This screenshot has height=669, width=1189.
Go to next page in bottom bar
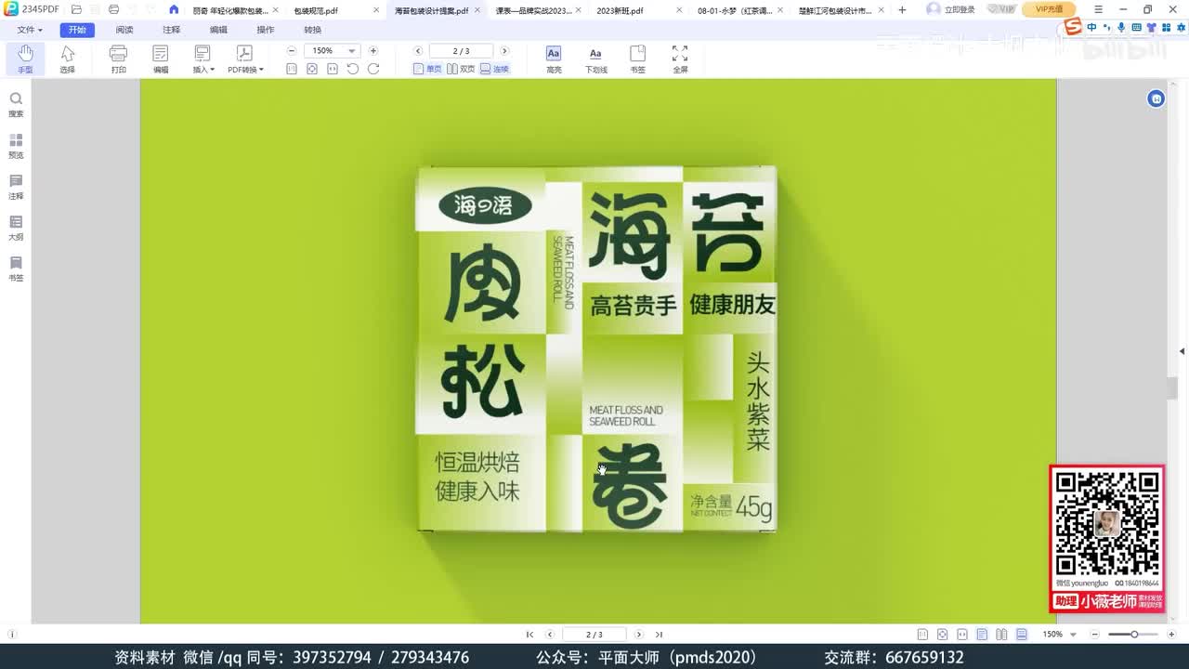coord(638,635)
